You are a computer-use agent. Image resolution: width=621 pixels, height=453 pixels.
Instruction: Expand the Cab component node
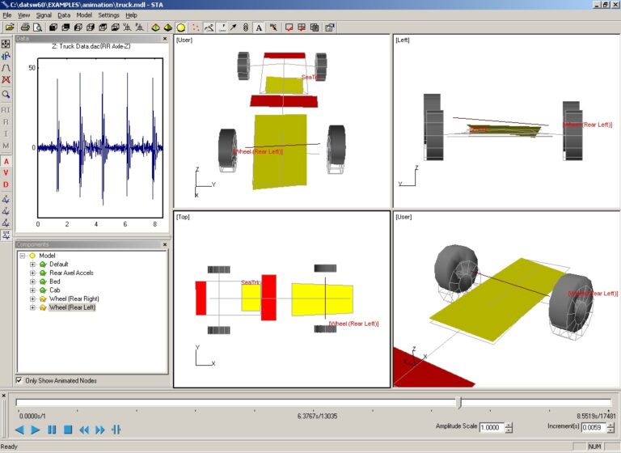(32, 290)
